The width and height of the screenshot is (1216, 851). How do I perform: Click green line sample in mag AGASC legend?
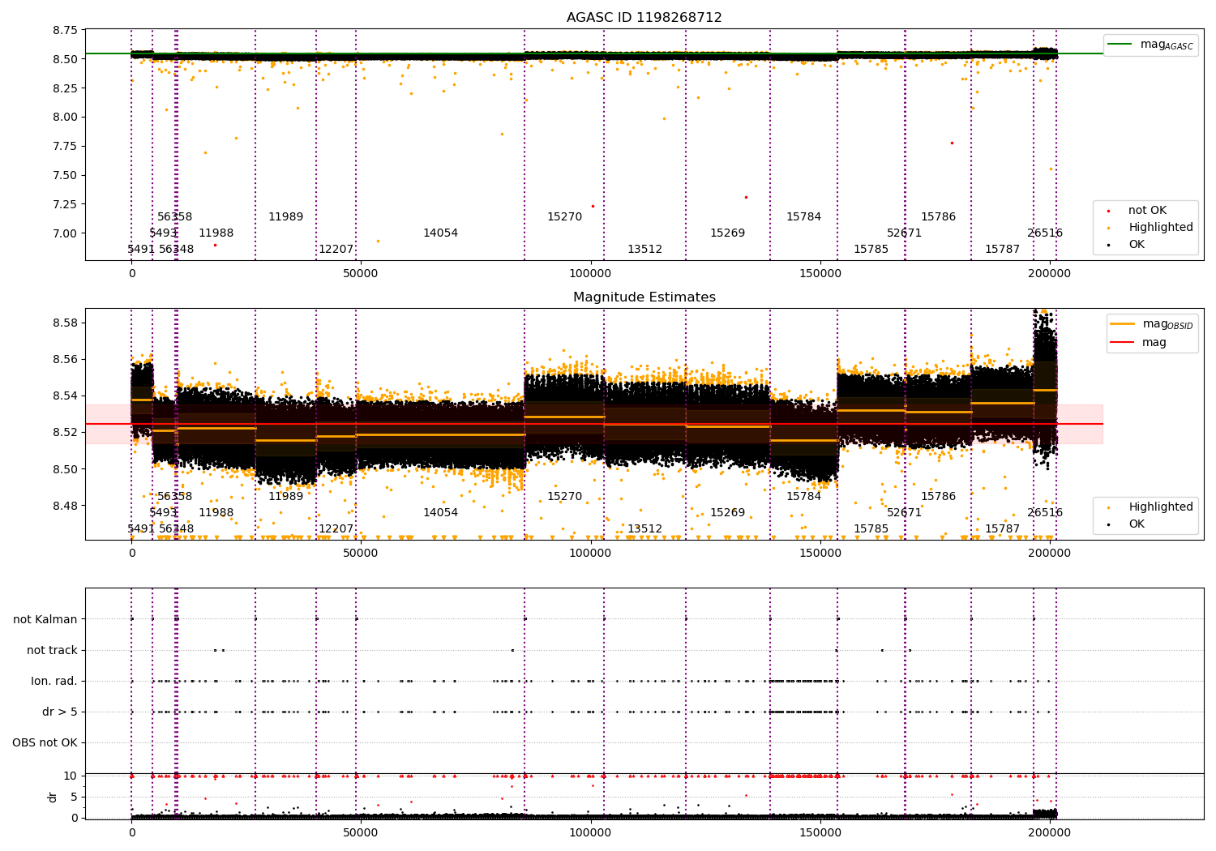click(1120, 44)
